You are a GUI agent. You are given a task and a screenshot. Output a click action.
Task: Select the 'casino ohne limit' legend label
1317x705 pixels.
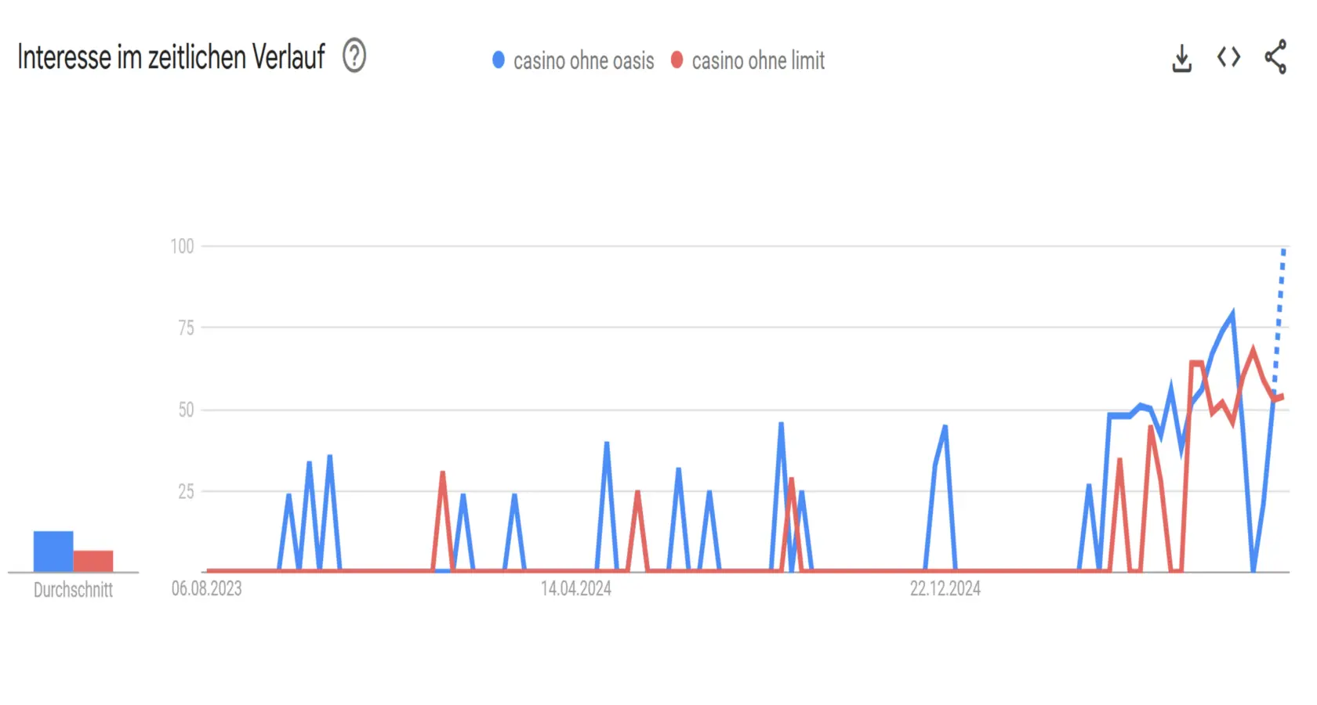(x=758, y=60)
